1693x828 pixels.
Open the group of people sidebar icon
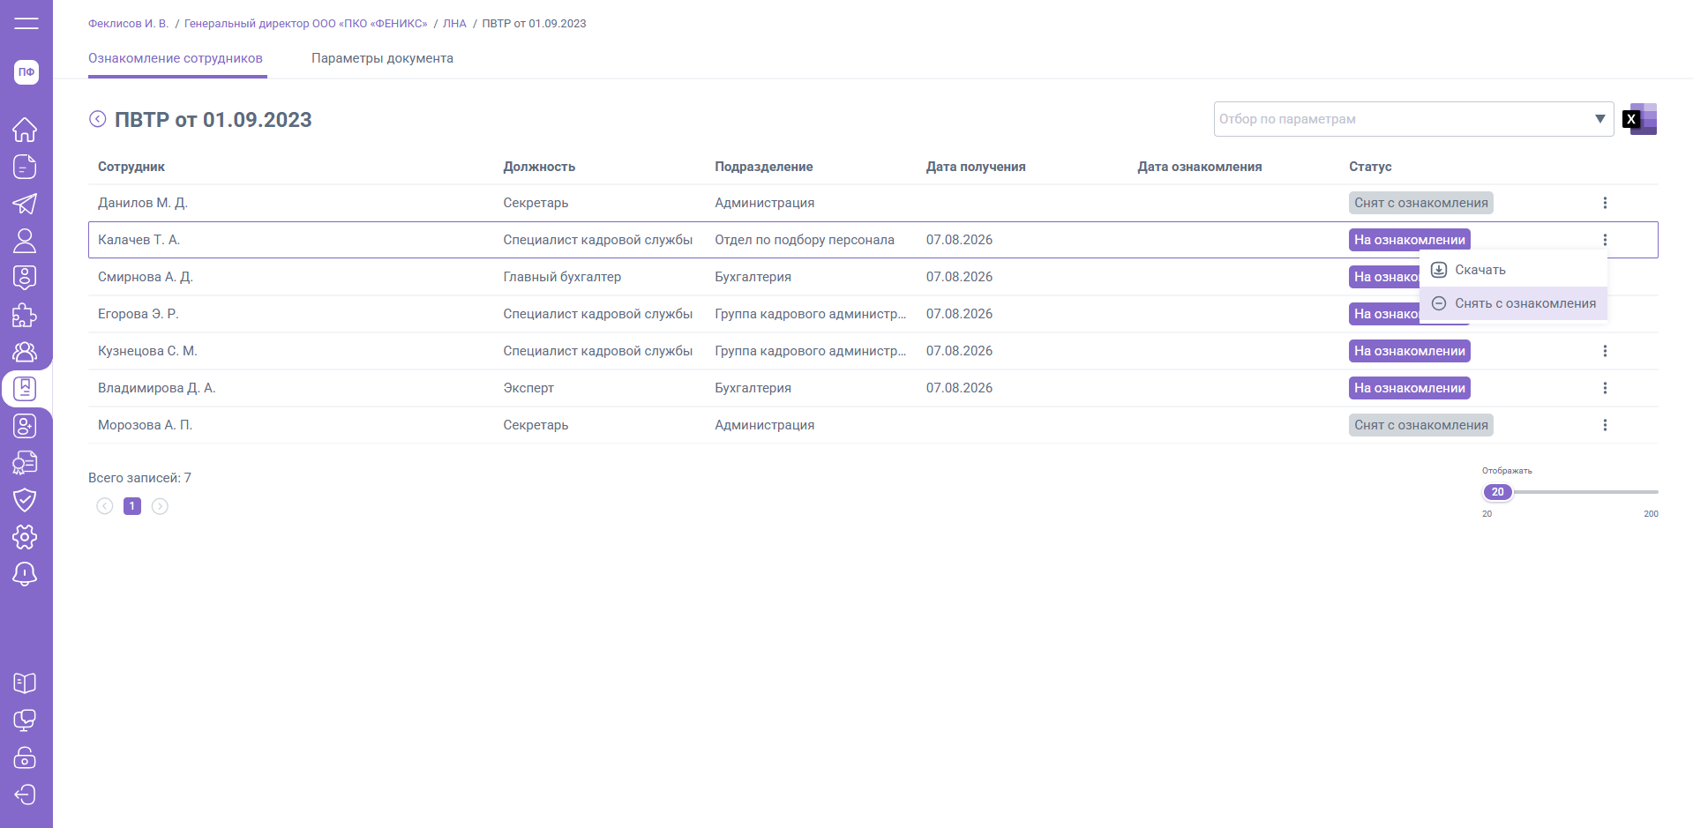tap(25, 352)
